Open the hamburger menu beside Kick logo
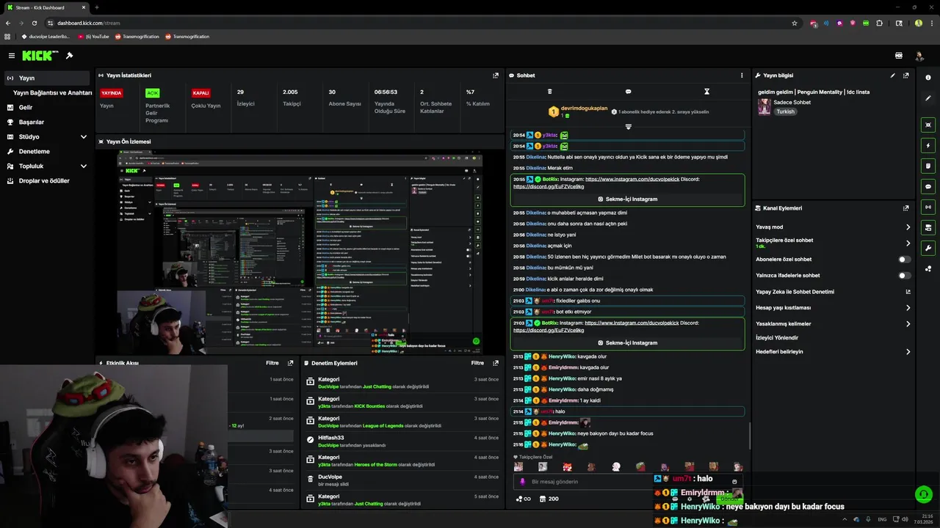Viewport: 940px width, 528px height. pyautogui.click(x=11, y=56)
